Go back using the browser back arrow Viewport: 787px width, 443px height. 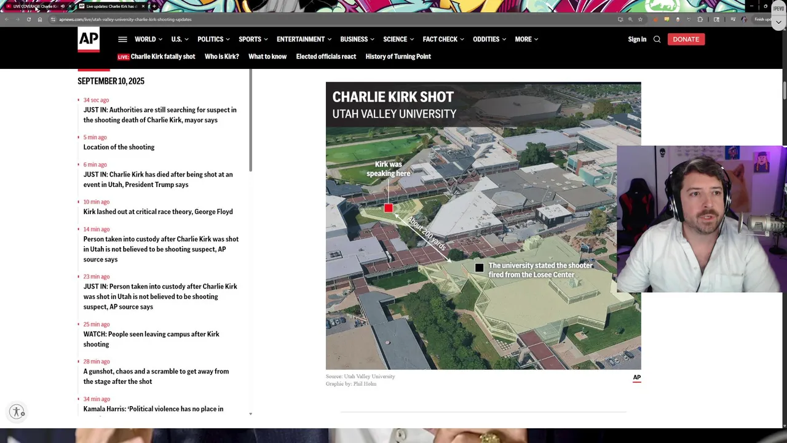[7, 19]
